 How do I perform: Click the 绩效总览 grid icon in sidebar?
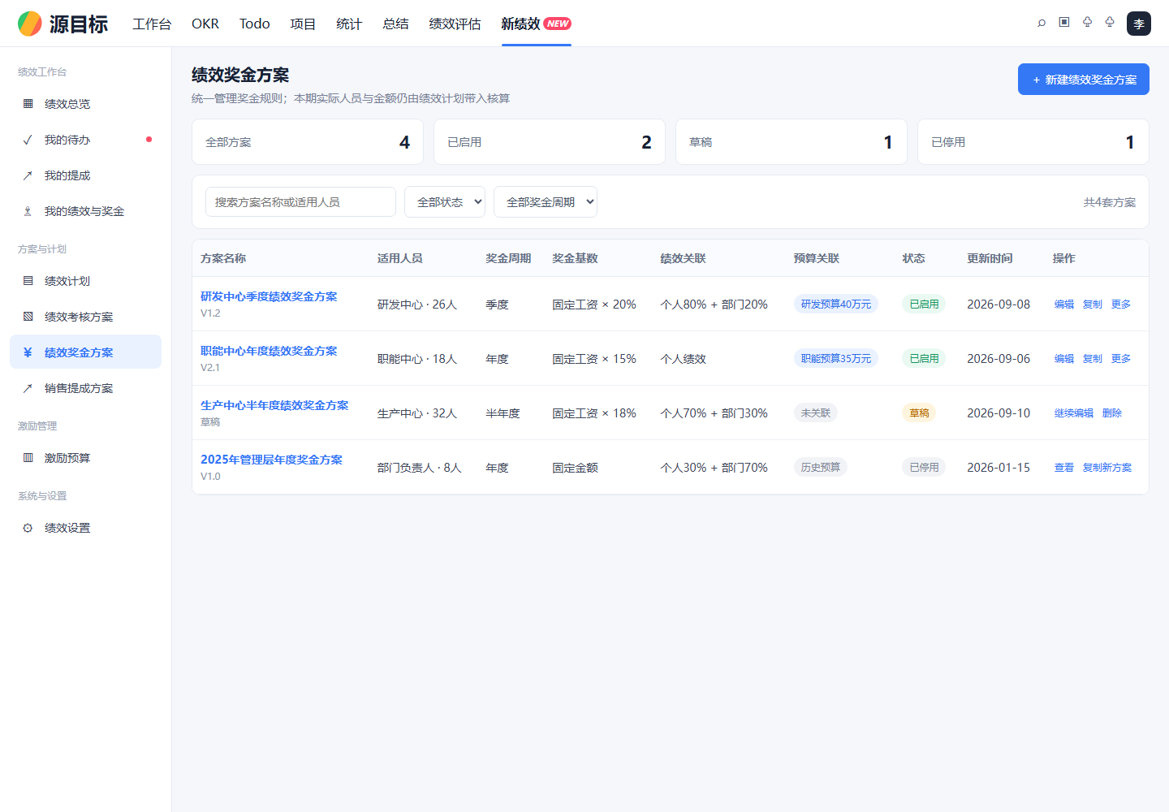click(x=28, y=104)
